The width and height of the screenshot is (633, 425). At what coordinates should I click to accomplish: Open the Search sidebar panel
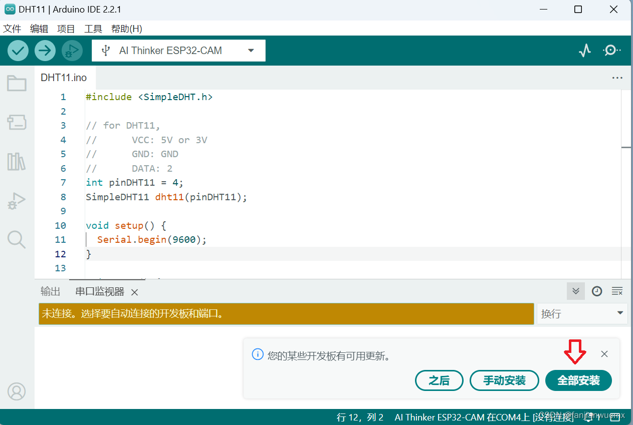pos(17,240)
